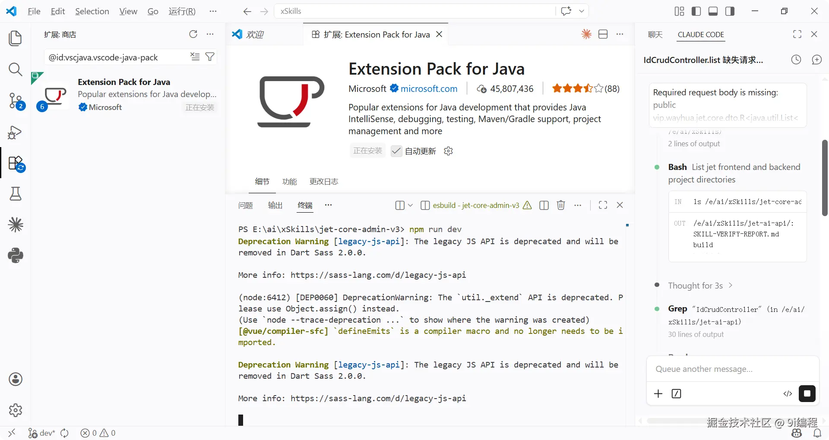Open Source Control view with badge 2
The width and height of the screenshot is (829, 440).
coord(16,101)
